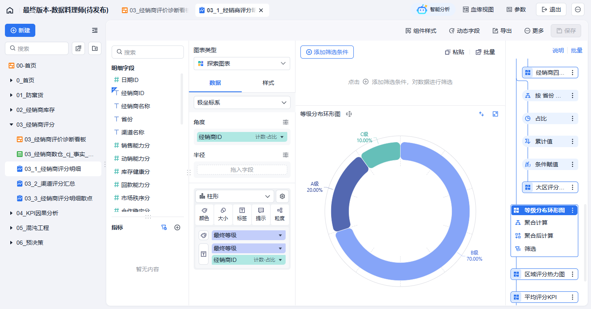Click the 提示 mark button
This screenshot has width=591, height=309.
[261, 215]
